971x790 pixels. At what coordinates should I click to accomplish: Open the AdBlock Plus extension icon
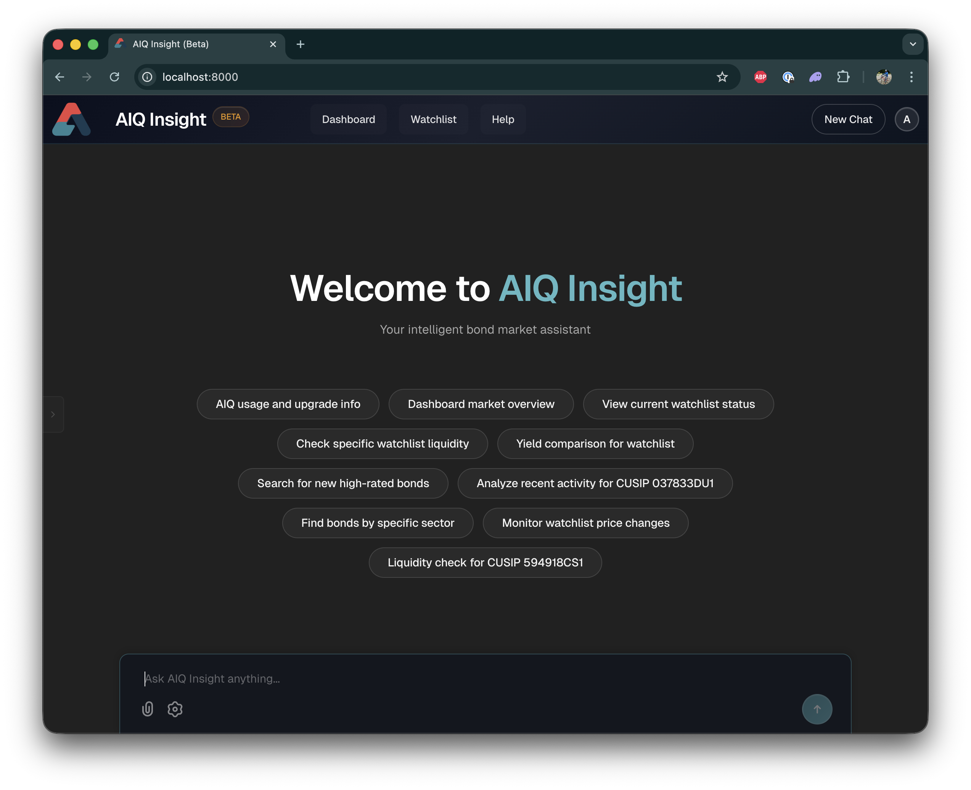click(x=760, y=77)
